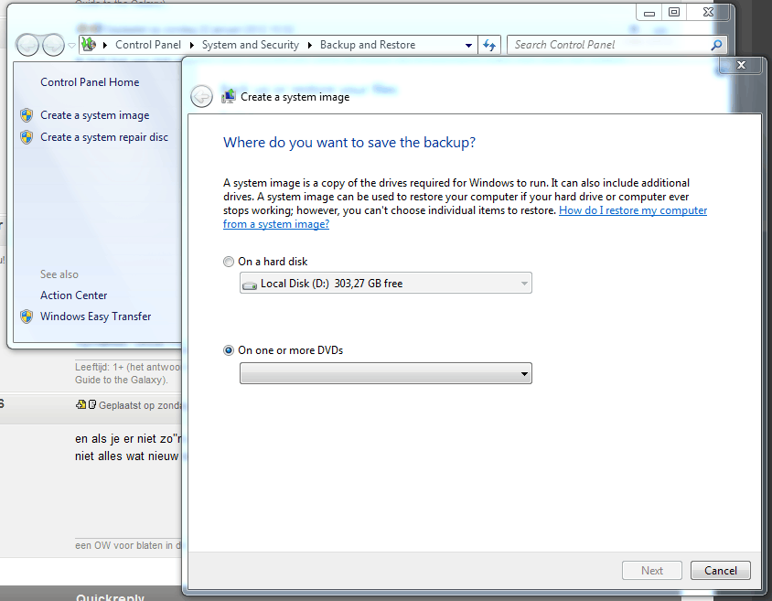Click inside the Search Control Panel field
This screenshot has height=601, width=772.
(x=595, y=44)
